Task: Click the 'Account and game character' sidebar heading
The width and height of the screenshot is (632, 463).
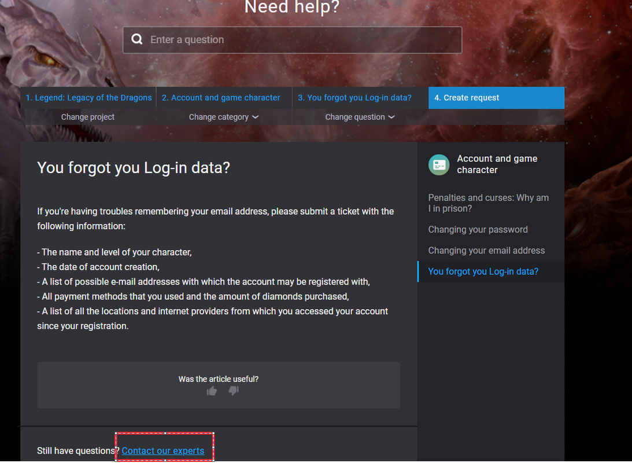Action: coord(497,164)
